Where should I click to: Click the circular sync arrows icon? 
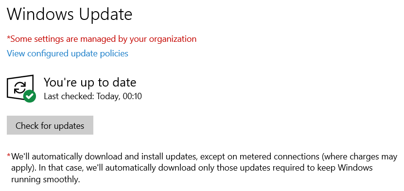pyautogui.click(x=20, y=87)
